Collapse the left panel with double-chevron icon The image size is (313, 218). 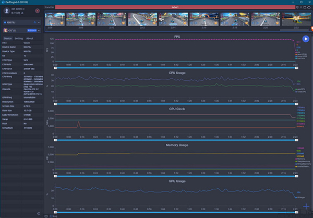coord(39,213)
